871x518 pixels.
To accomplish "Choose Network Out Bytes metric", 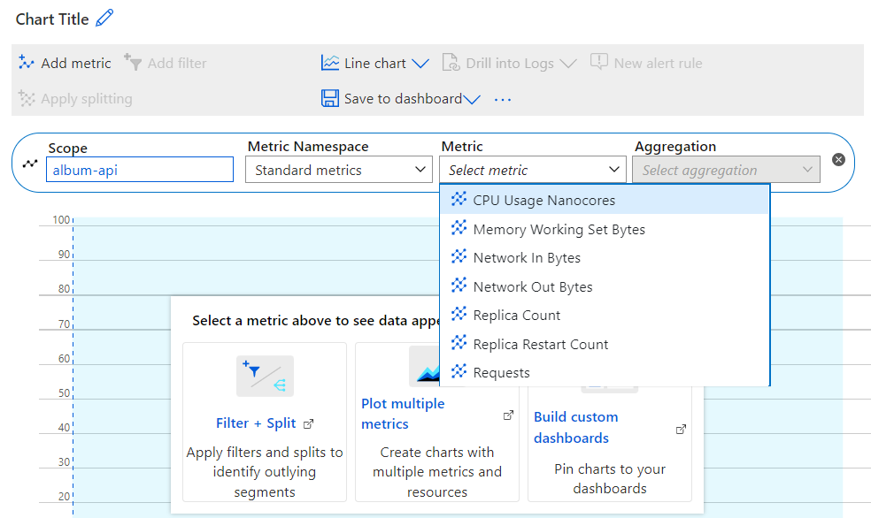I will point(605,286).
